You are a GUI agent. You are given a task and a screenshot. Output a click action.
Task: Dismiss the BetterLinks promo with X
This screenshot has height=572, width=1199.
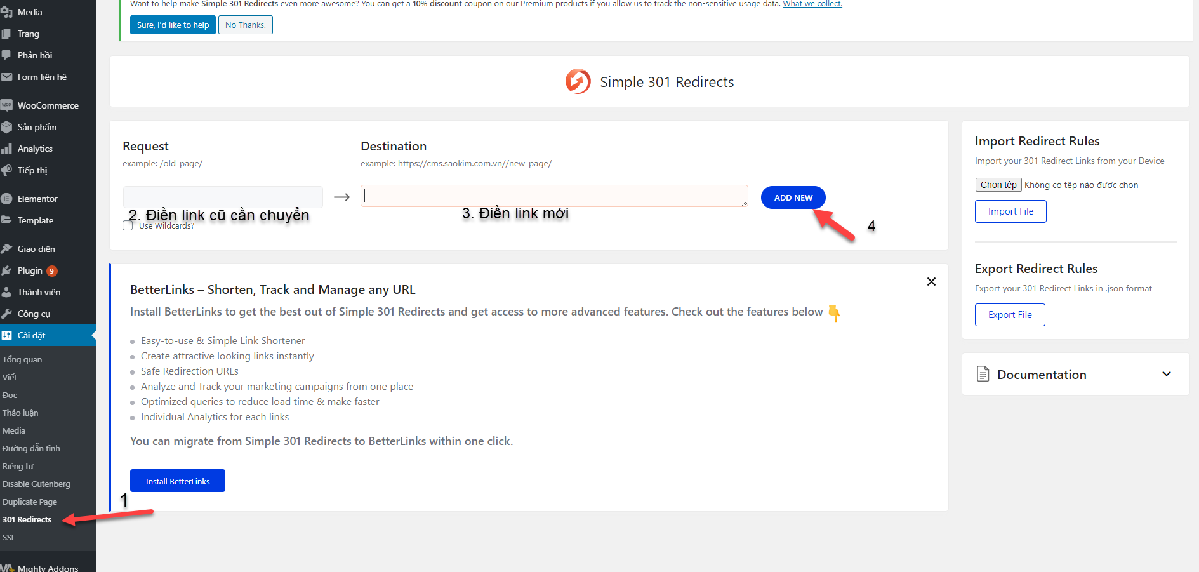931,282
